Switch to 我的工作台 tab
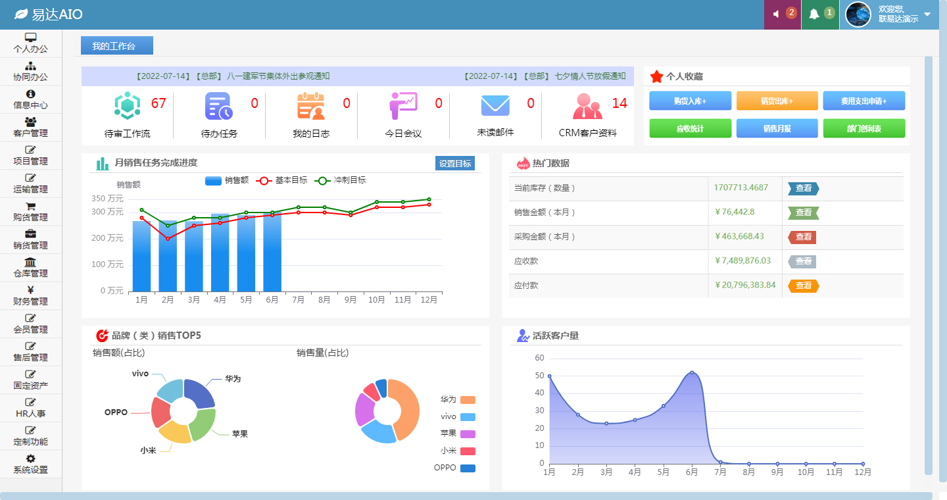 [x=116, y=45]
